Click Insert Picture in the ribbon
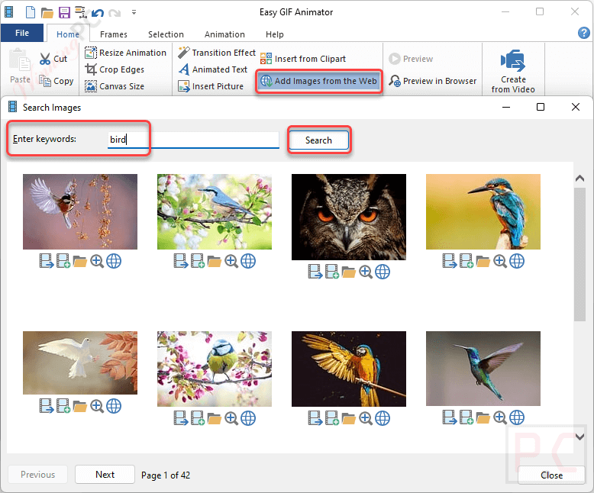Screen dimensions: 594x493 point(211,86)
